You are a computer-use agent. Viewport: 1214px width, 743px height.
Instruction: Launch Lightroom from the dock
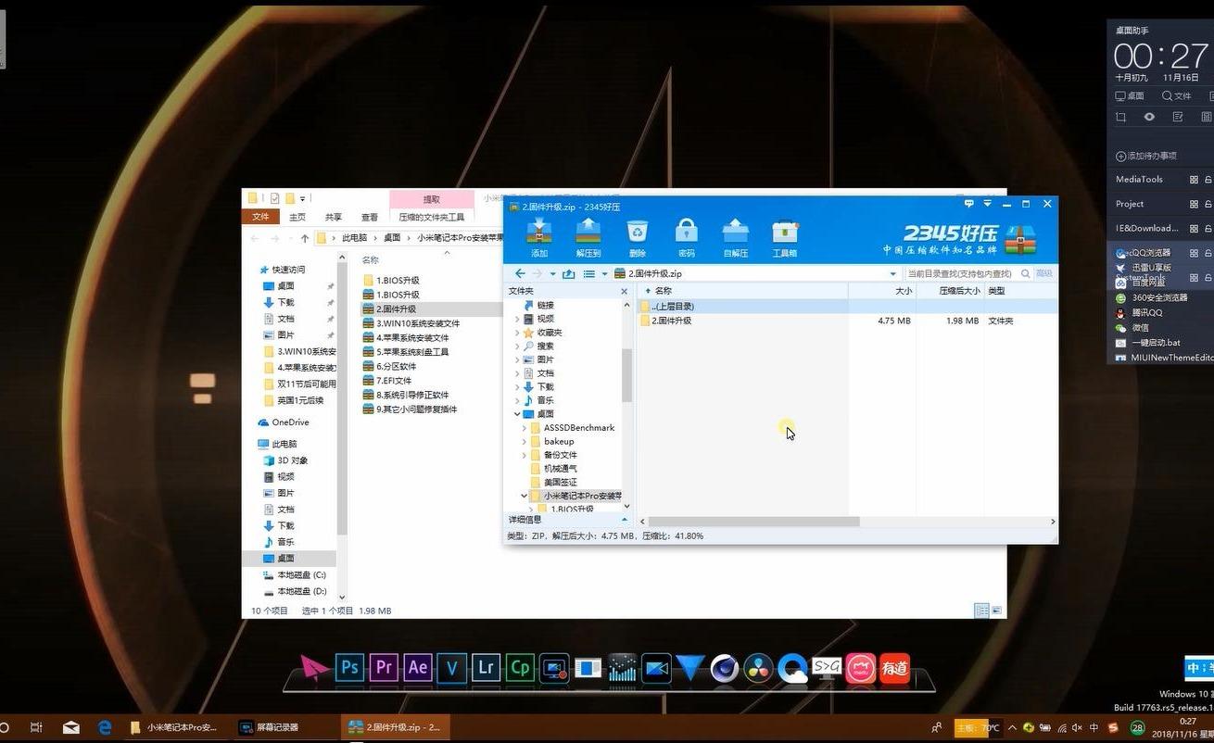[x=486, y=667]
